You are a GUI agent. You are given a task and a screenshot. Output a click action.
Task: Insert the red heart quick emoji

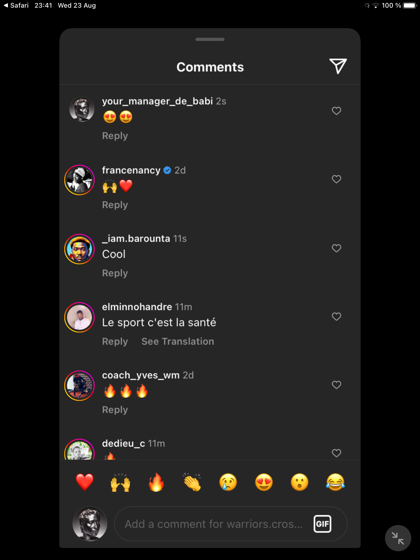pos(84,482)
